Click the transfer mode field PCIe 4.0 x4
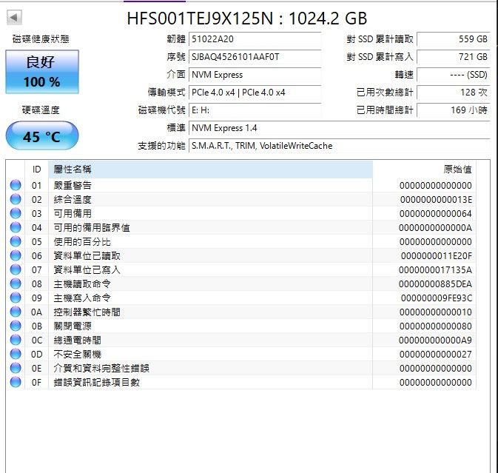 pyautogui.click(x=255, y=93)
